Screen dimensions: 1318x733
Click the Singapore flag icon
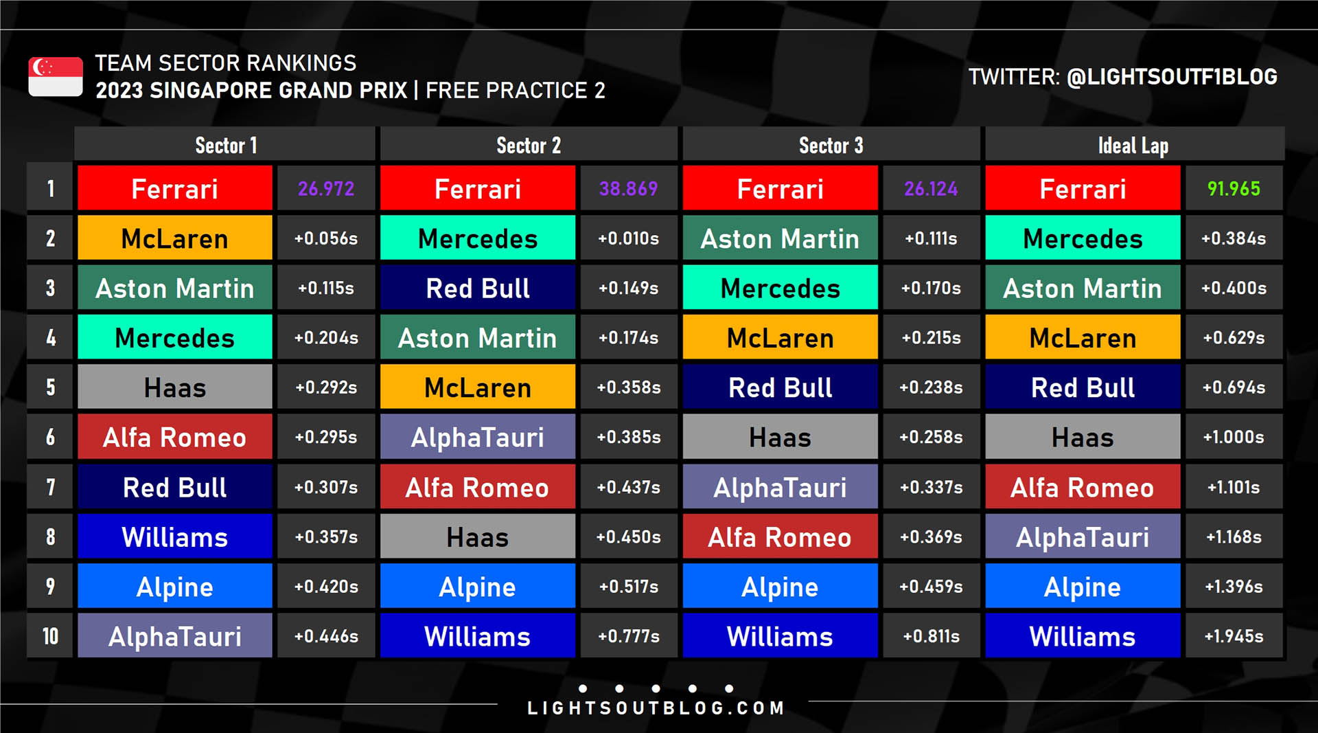point(56,76)
